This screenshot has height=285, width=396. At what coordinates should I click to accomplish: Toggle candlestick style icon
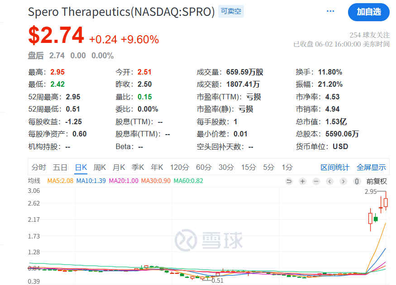357,181
